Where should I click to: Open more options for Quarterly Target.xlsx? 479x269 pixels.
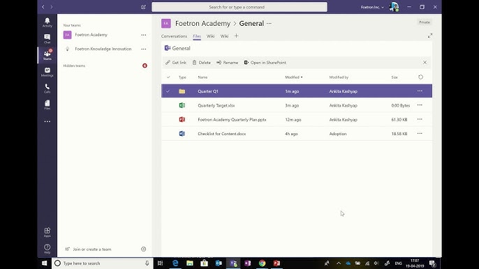coord(420,105)
